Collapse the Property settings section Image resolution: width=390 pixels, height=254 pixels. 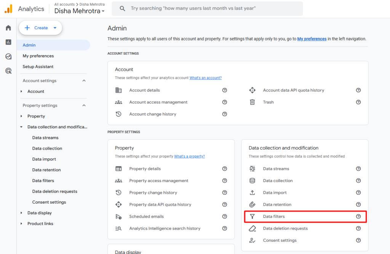(84, 105)
